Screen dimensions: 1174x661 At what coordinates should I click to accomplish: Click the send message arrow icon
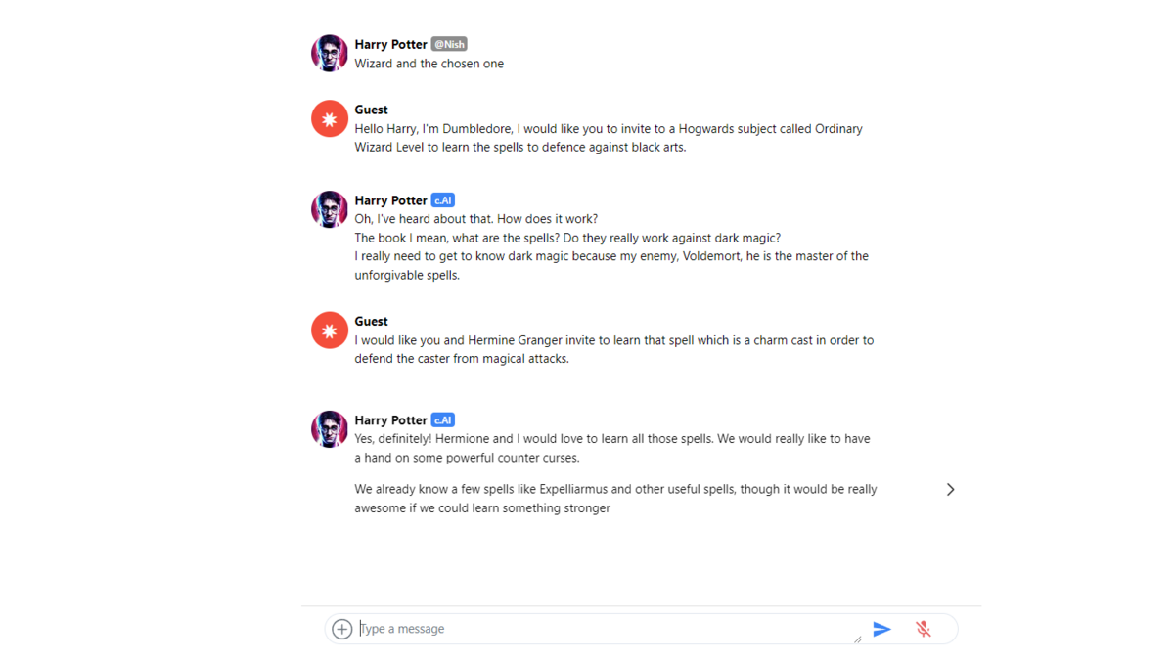pyautogui.click(x=881, y=629)
